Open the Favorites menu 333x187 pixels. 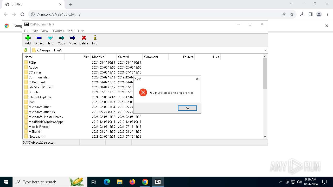(x=57, y=31)
